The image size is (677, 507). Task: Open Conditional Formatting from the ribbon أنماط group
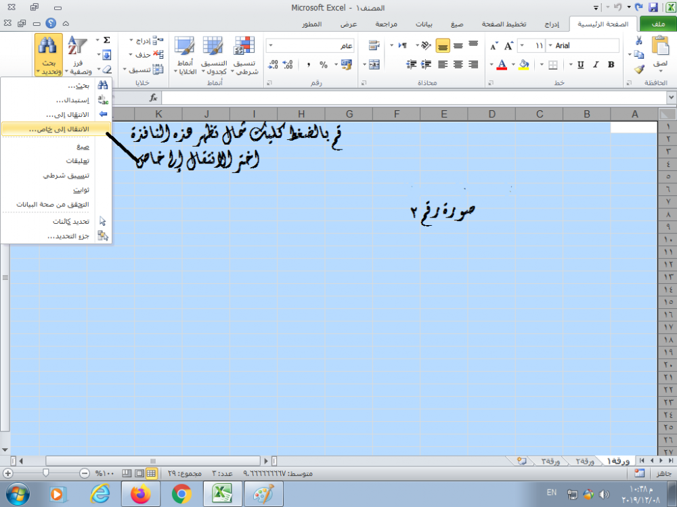pos(244,55)
